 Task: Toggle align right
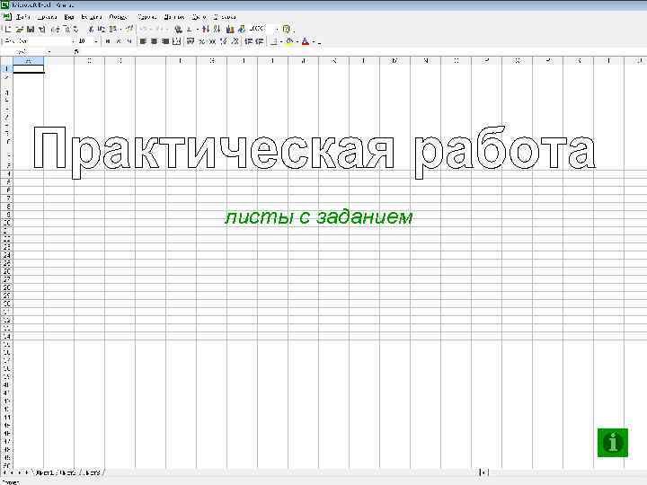tap(165, 41)
